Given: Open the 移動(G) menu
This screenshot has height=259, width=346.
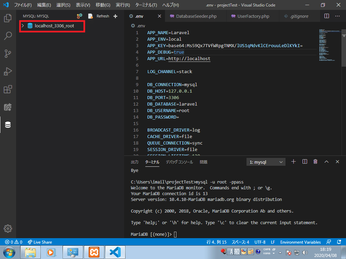Looking at the screenshot, I should pyautogui.click(x=103, y=5).
